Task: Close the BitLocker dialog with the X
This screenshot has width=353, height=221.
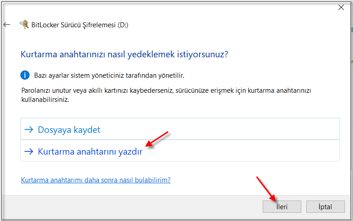Action: click(341, 7)
